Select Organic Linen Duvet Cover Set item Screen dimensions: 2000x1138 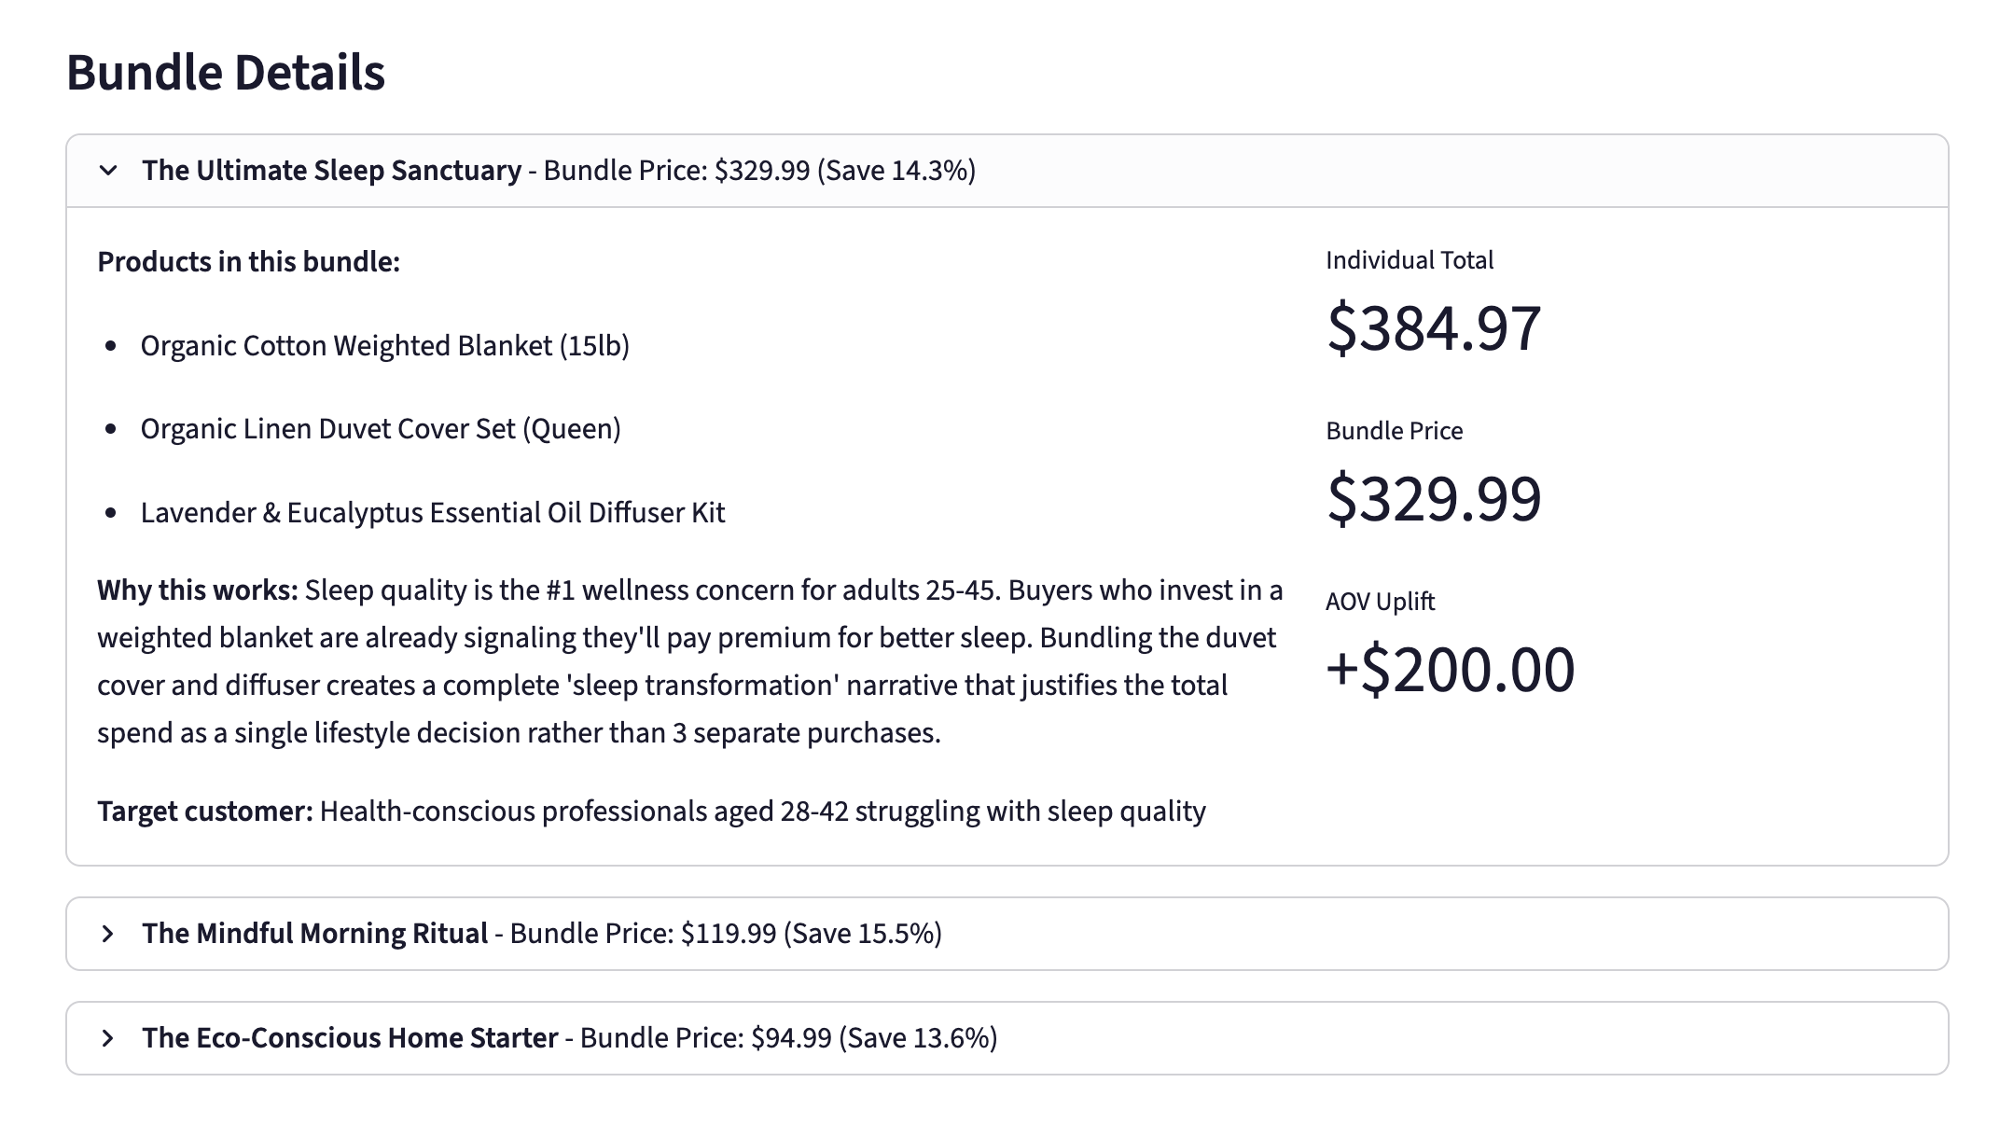[381, 429]
